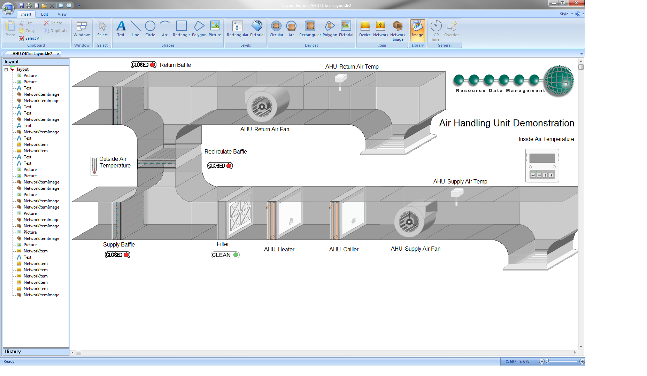Insert a Network Image item
Viewport: 647px width, 376px height.
click(x=398, y=30)
